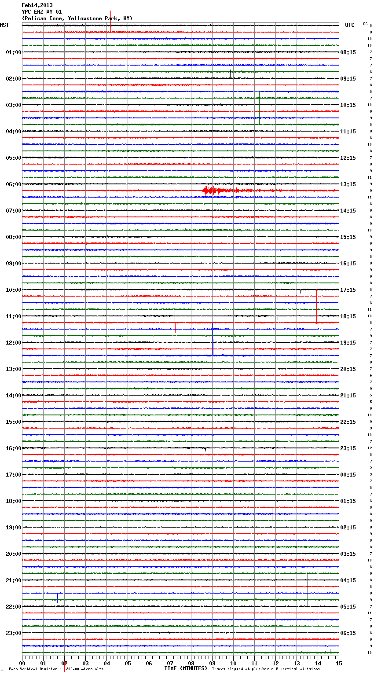Viewport: 374px width, 675px height.
Task: Select the 15:00 MST time label
Action: 14,422
